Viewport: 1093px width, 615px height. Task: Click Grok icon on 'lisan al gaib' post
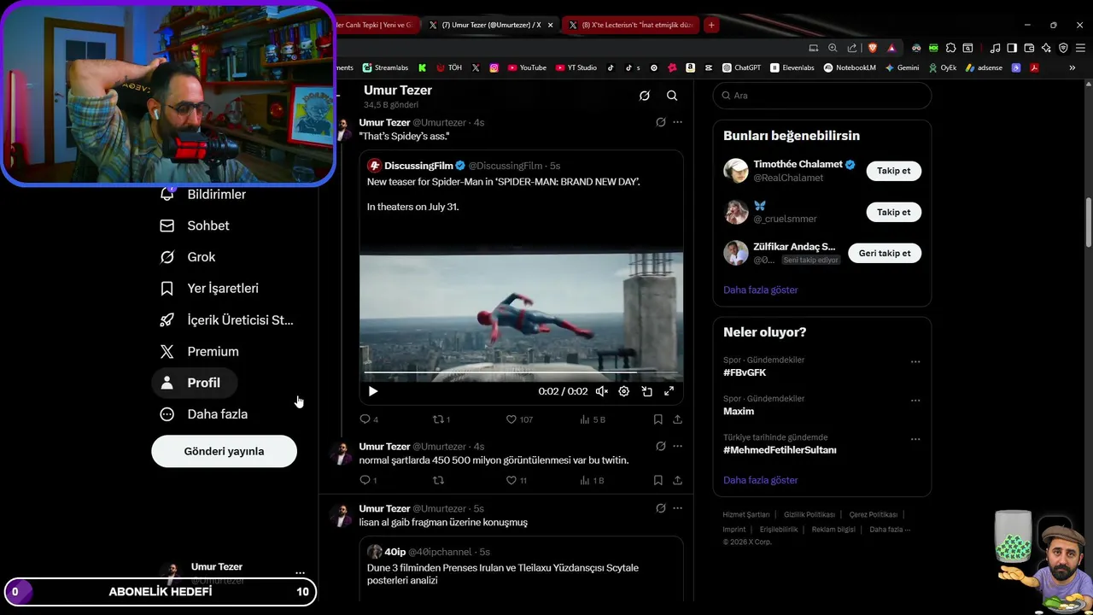click(660, 508)
